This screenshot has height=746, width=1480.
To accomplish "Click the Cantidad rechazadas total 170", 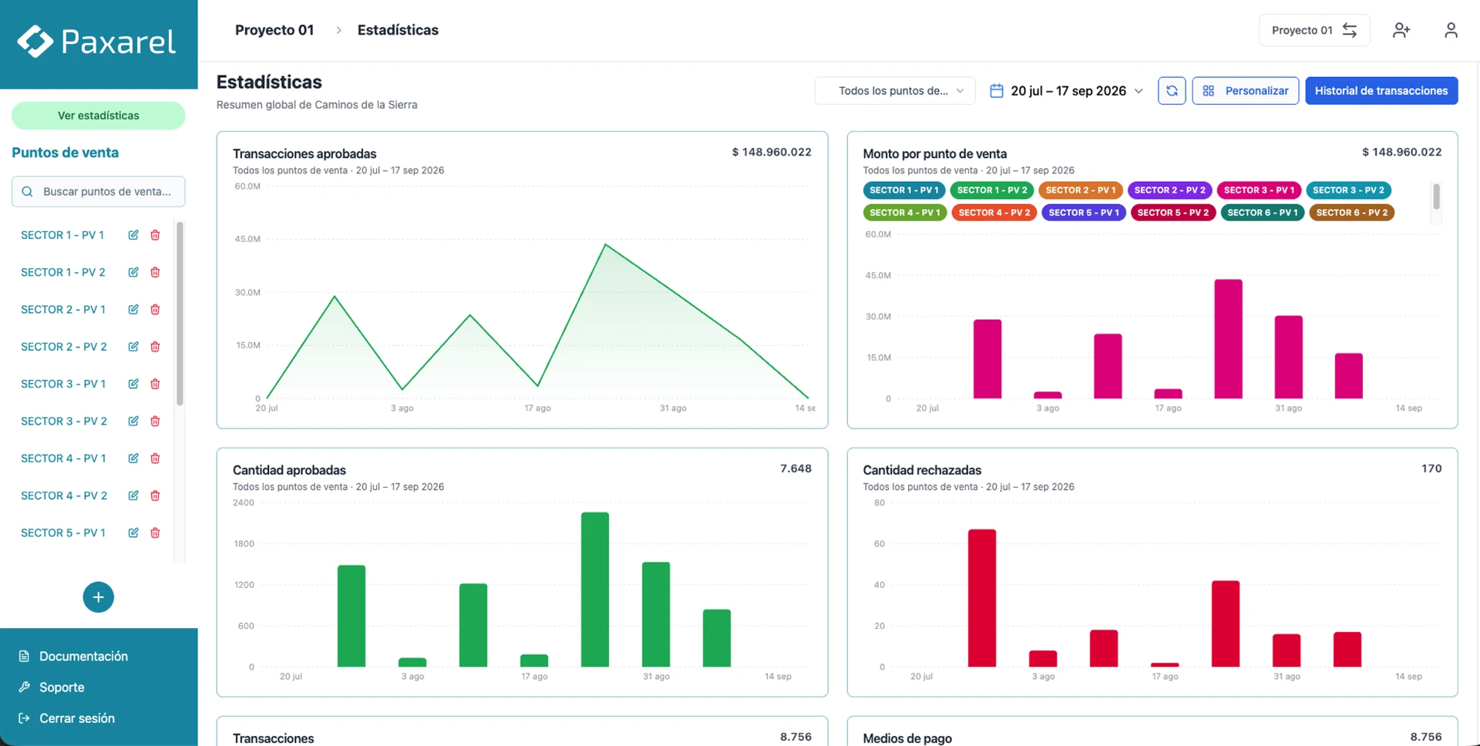I will point(1431,469).
